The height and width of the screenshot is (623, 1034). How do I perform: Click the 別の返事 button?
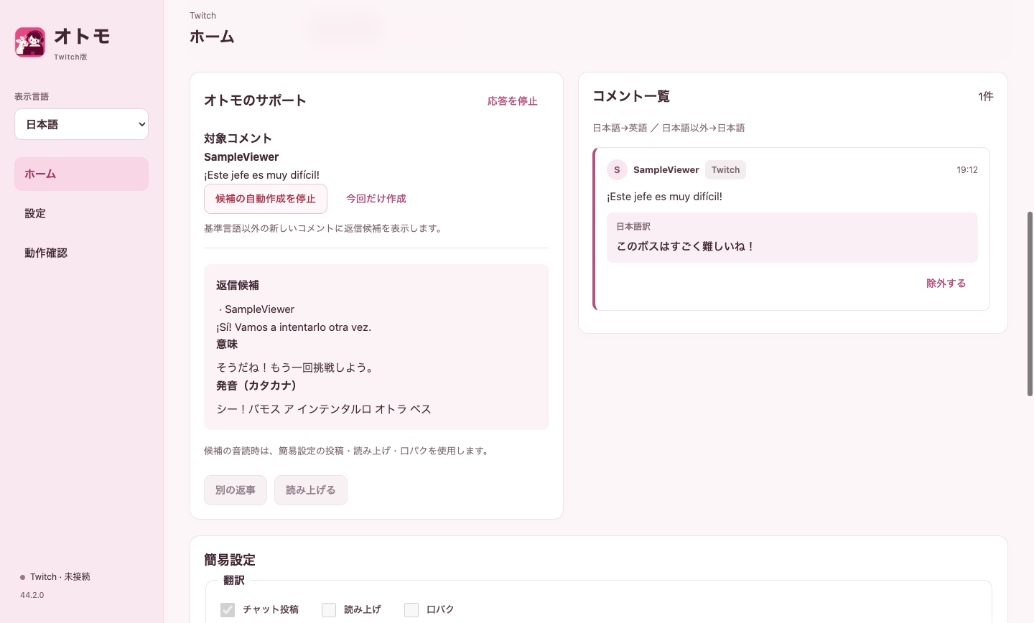pos(236,490)
